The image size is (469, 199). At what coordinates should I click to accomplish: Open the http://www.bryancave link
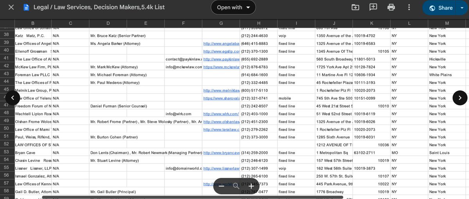(221, 153)
